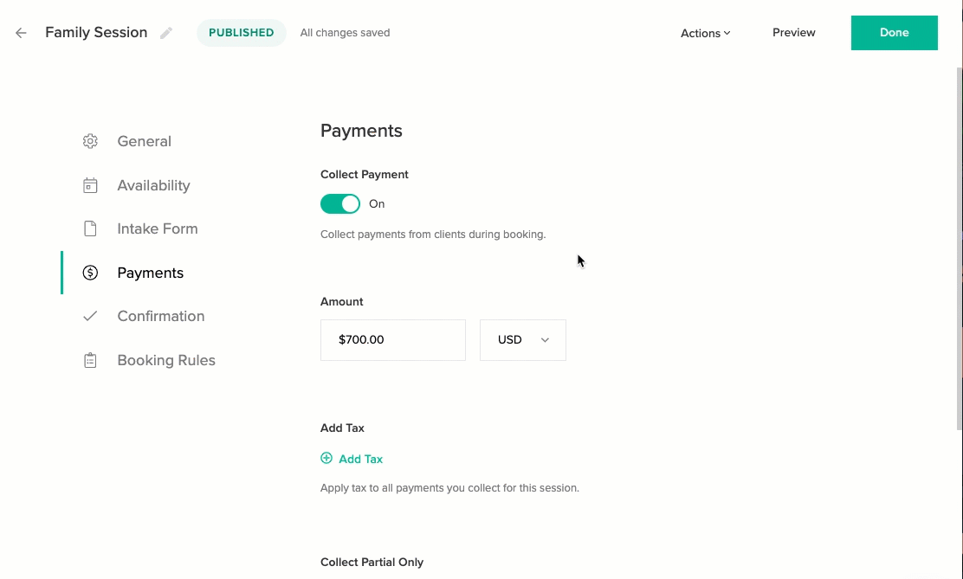This screenshot has height=579, width=963.
Task: Expand the Actions dropdown menu
Action: 705,33
